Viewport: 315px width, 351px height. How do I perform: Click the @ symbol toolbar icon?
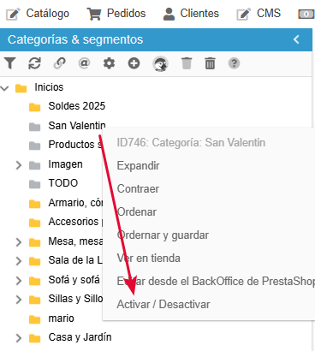point(84,63)
